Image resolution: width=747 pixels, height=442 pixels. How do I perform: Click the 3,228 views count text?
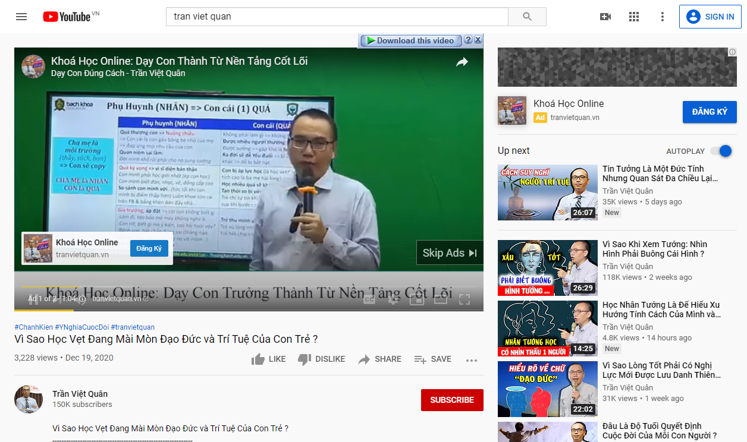click(x=36, y=358)
